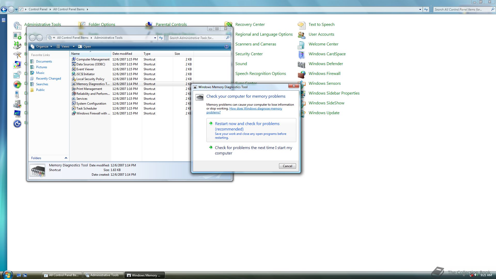Click Show Desktop quick launch icon
Image resolution: width=496 pixels, height=279 pixels.
click(x=19, y=275)
